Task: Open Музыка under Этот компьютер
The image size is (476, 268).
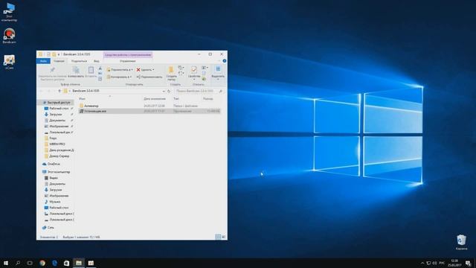Action: (x=54, y=202)
